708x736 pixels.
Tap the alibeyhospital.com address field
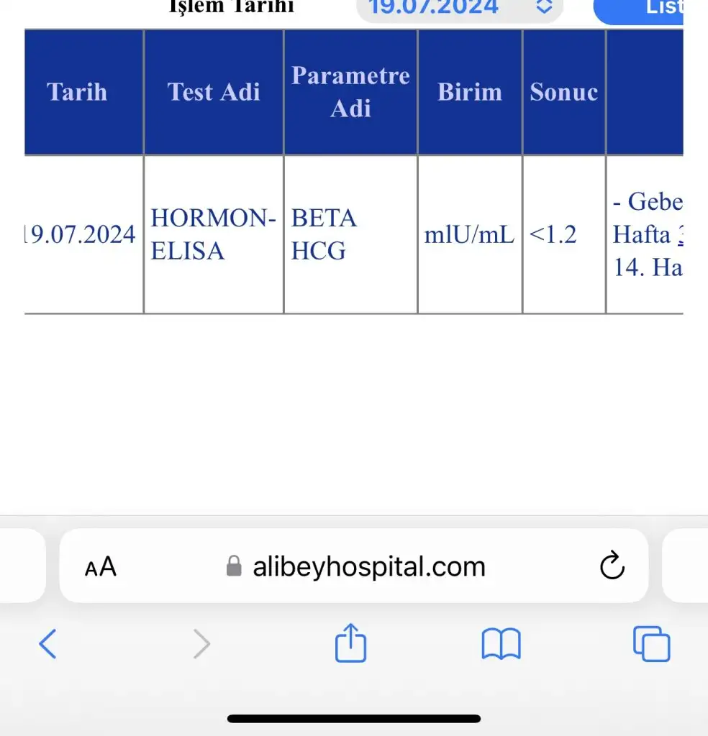click(368, 566)
